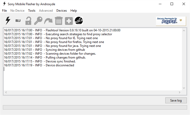Viewport: 190px width, 115px height.
Task: Click the gray key icon
Action: click(38, 21)
